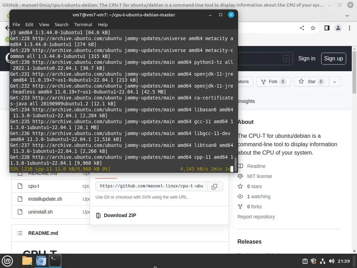Viewport: 357px width, 268px height.
Task: Click the terminal title bar text
Action: point(124,15)
